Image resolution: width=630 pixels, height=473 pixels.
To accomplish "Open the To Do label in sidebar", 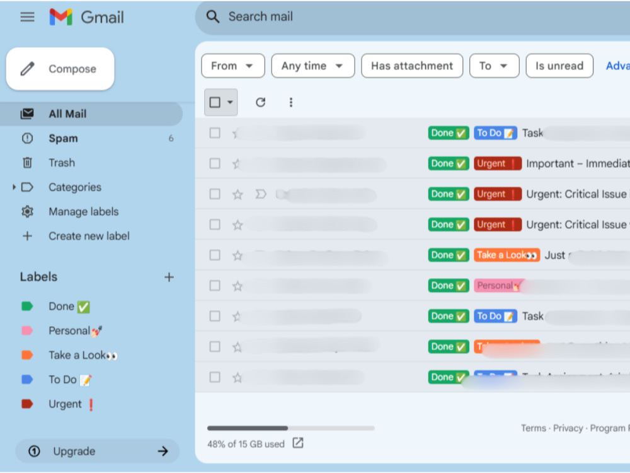I will (x=70, y=379).
